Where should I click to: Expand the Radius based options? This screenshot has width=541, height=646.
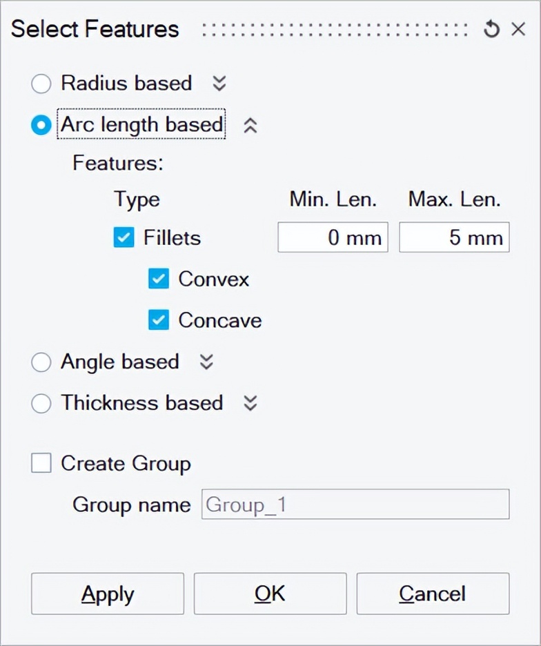pyautogui.click(x=219, y=84)
